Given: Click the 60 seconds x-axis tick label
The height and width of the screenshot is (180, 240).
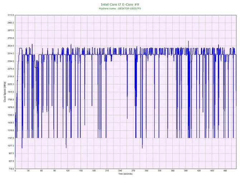Looking at the screenshot, I should (42, 171).
